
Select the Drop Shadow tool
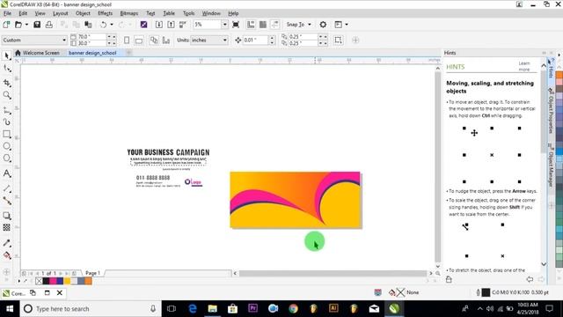tap(6, 216)
